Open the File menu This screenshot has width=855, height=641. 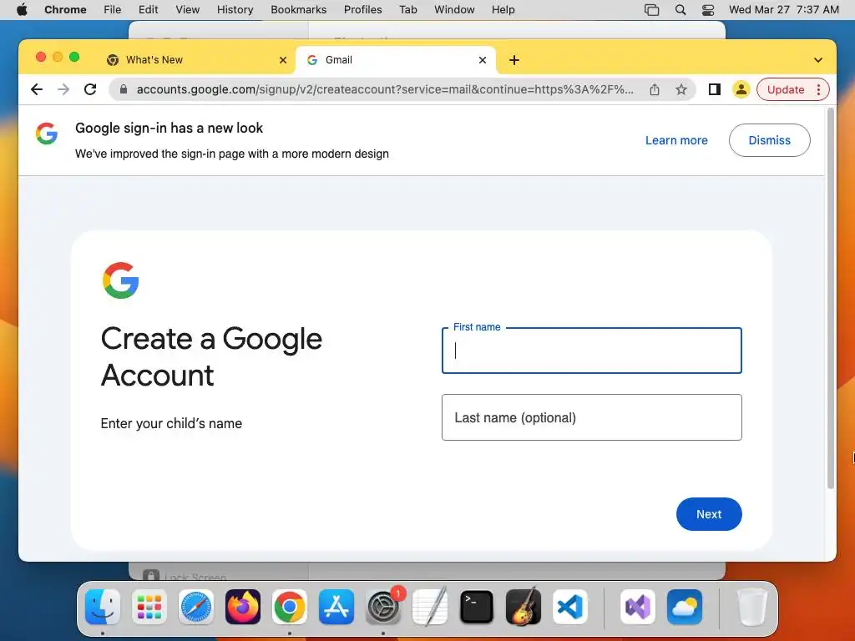(x=113, y=10)
